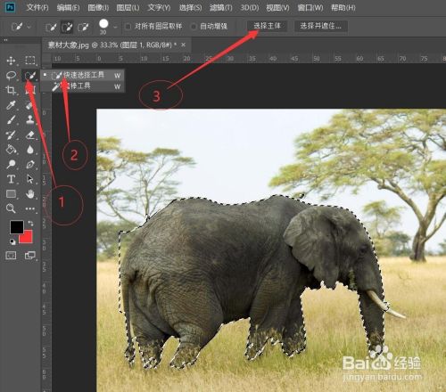The image size is (446, 392).
Task: Open the 图像(I) menu
Action: (x=98, y=8)
